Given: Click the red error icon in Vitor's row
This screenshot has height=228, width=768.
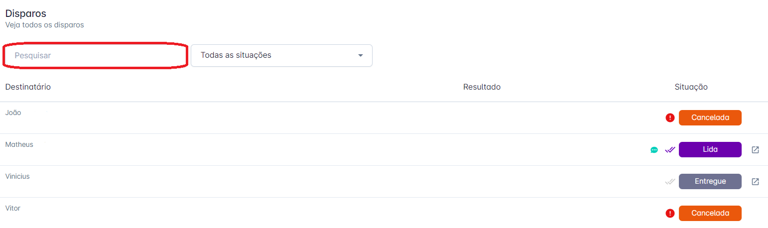Looking at the screenshot, I should (670, 214).
